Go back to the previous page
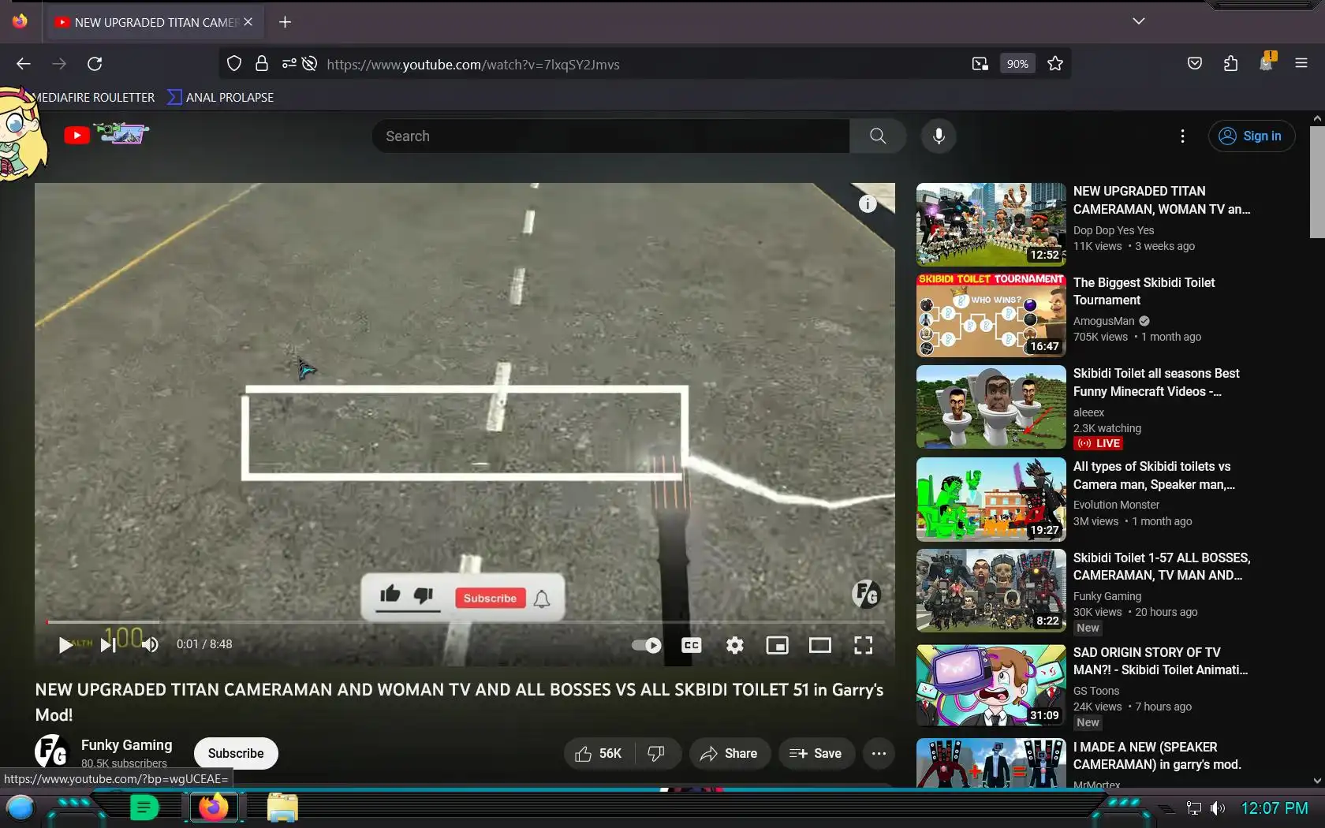1325x828 pixels. click(24, 64)
